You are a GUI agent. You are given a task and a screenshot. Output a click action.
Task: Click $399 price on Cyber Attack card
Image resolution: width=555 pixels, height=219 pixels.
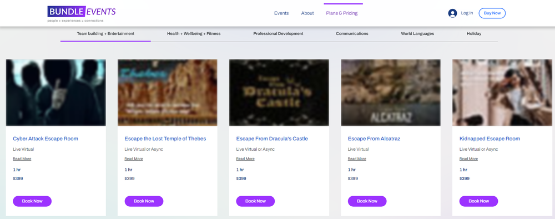tap(18, 179)
